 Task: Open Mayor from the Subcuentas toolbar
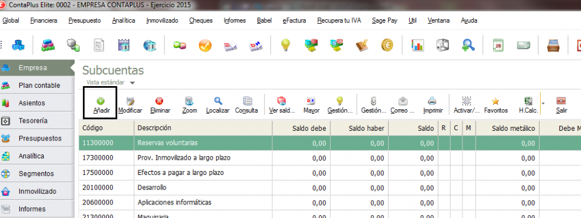point(311,105)
